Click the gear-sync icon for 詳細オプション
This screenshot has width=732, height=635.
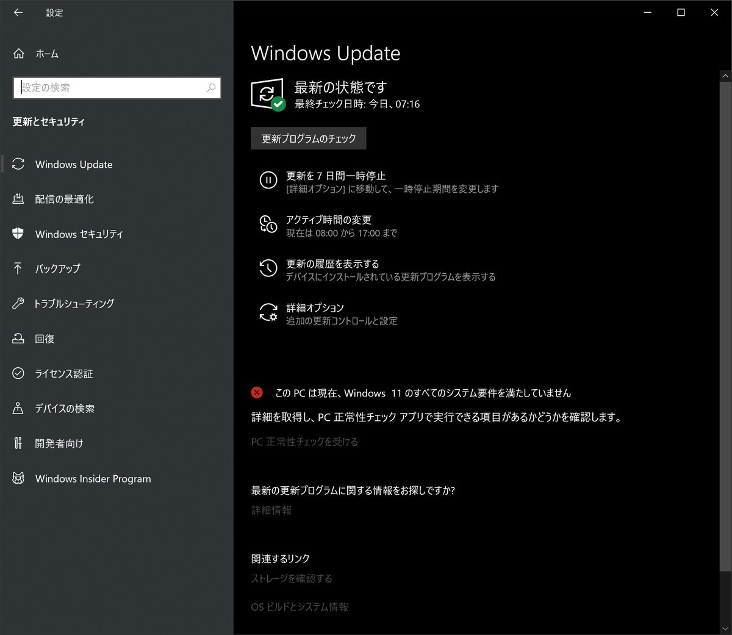[268, 312]
